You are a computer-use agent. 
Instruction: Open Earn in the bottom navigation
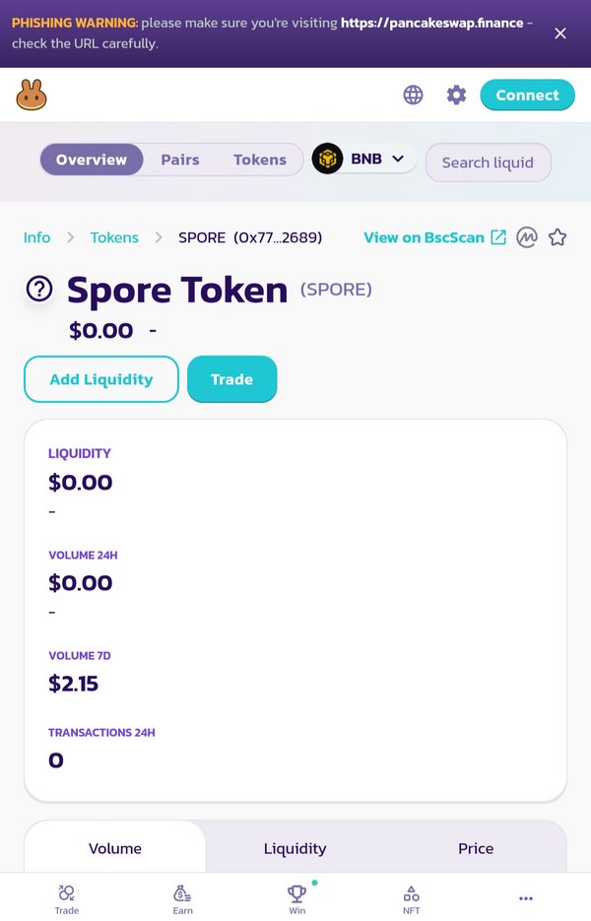coord(182,899)
